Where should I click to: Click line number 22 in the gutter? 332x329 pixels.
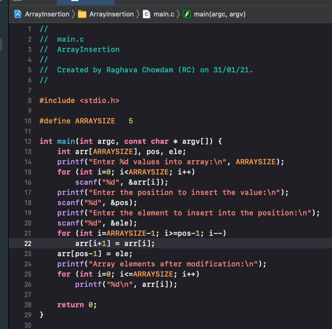click(x=28, y=243)
